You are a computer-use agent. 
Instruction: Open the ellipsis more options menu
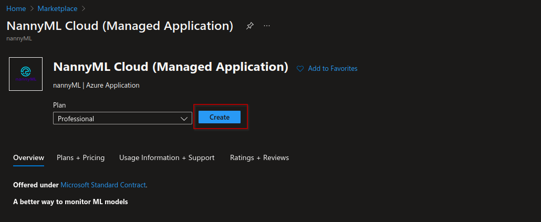pyautogui.click(x=267, y=26)
